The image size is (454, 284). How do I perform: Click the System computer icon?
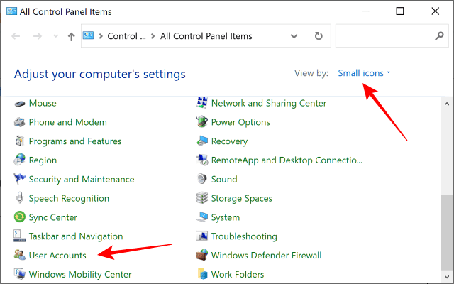pyautogui.click(x=201, y=217)
